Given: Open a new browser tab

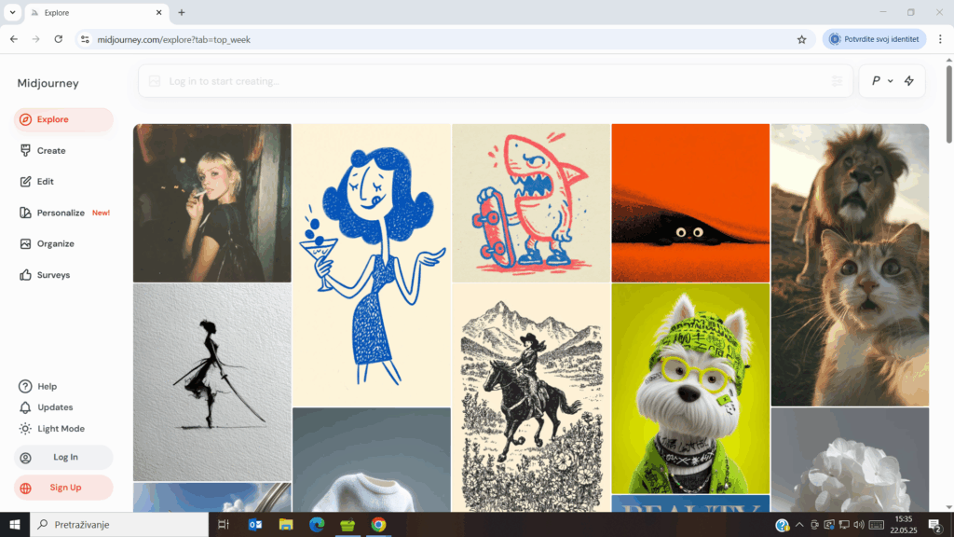Looking at the screenshot, I should pyautogui.click(x=182, y=12).
